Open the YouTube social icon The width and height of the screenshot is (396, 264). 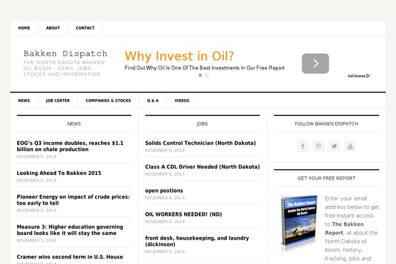350,146
